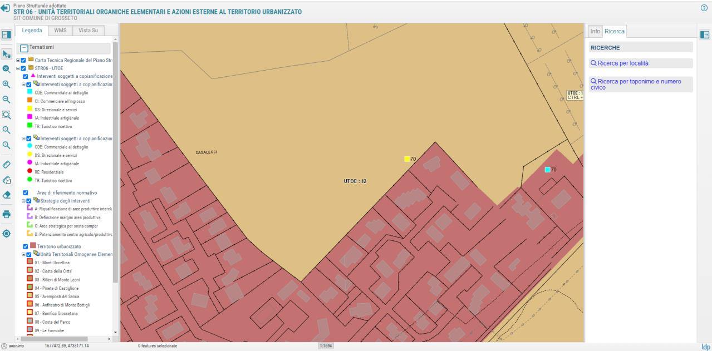The height and width of the screenshot is (351, 712).
Task: Toggle Aree di riferimento normativo checkbox
Action: point(25,192)
